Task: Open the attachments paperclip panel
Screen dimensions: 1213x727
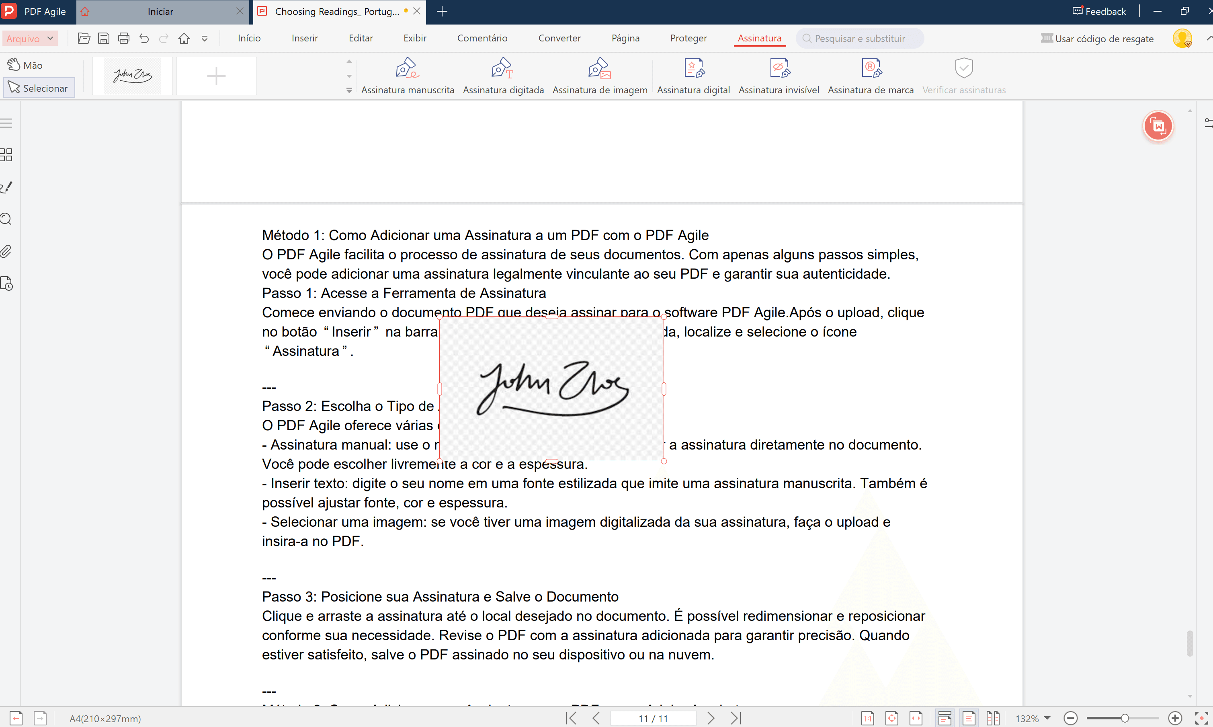Action: coord(6,251)
